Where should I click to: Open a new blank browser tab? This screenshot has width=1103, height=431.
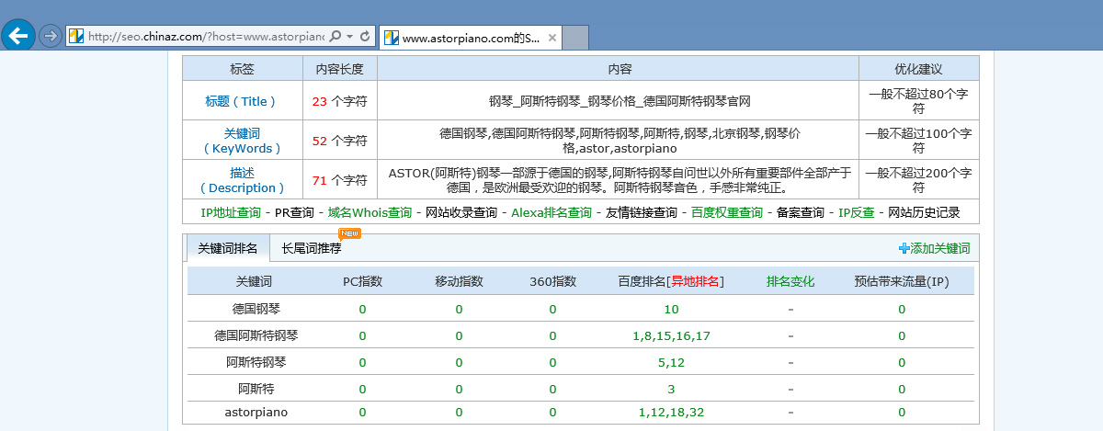[574, 39]
